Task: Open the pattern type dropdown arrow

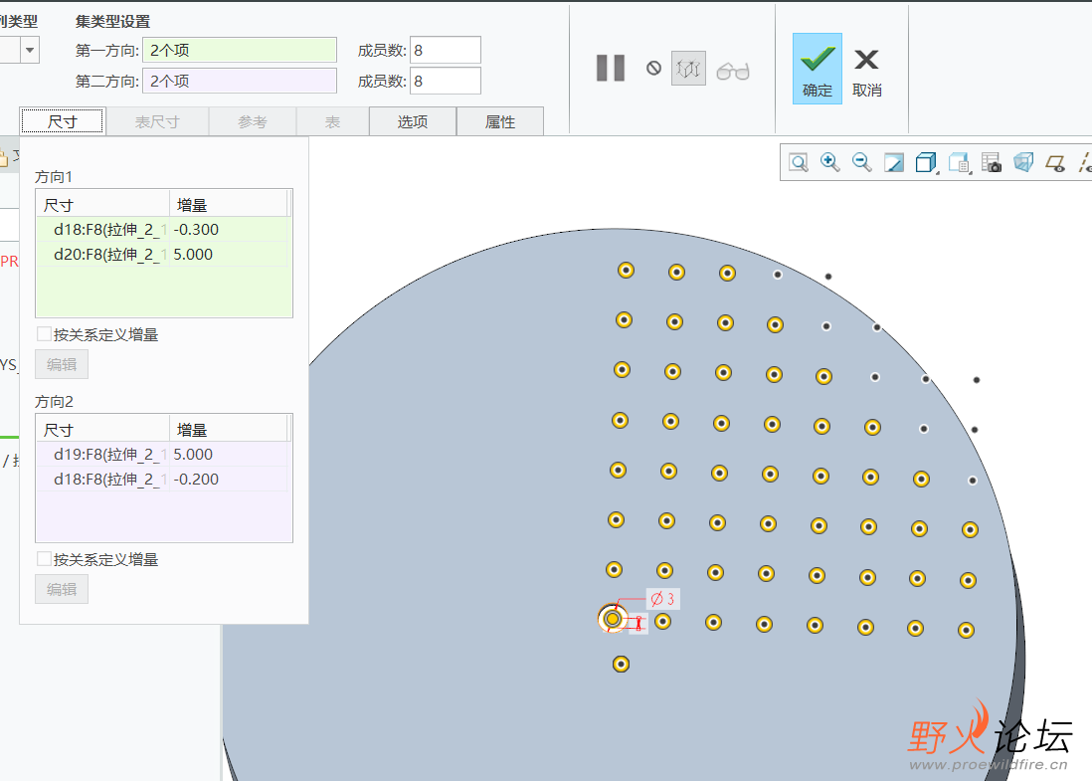Action: click(29, 50)
